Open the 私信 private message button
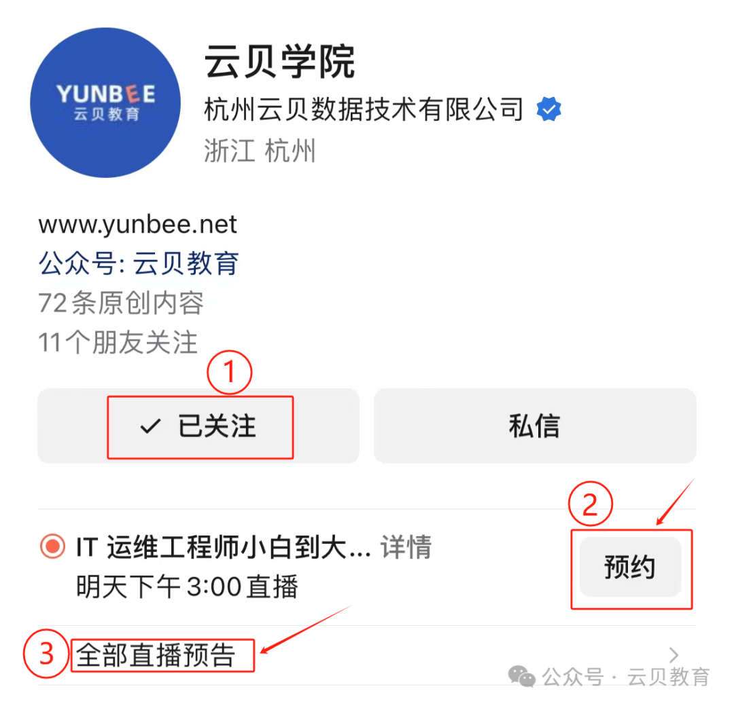This screenshot has height=706, width=734. click(535, 426)
